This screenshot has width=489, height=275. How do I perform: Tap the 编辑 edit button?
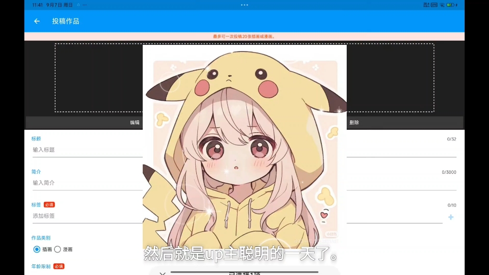tap(135, 123)
